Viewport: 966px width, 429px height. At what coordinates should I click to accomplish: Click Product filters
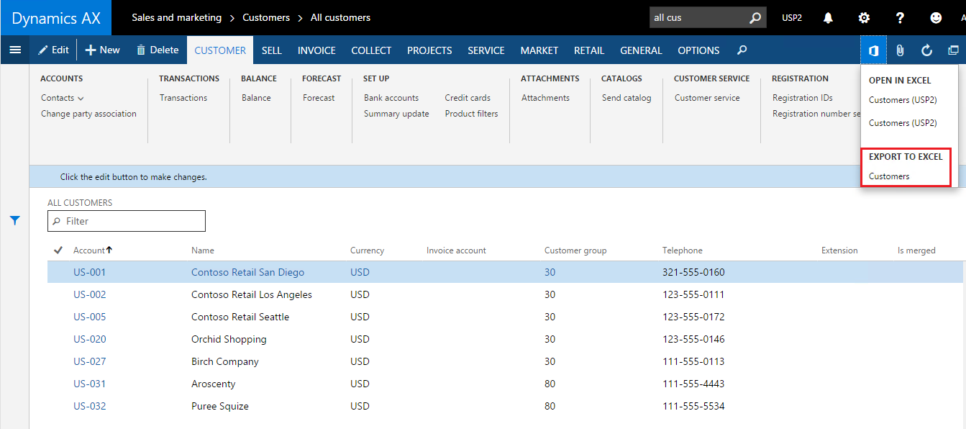point(471,114)
